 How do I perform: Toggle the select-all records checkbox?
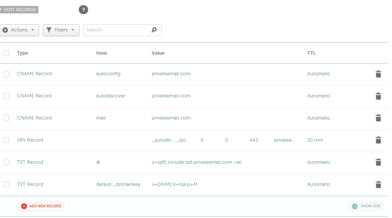tap(6, 53)
